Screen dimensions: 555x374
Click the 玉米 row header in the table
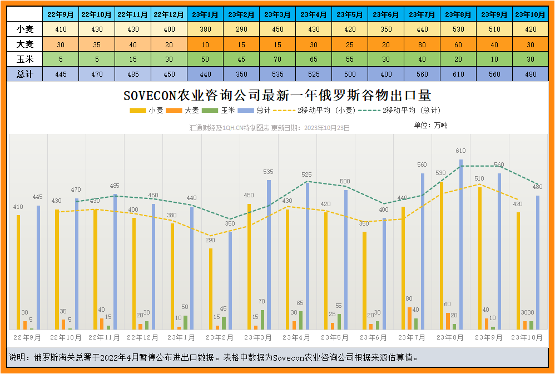[24, 58]
